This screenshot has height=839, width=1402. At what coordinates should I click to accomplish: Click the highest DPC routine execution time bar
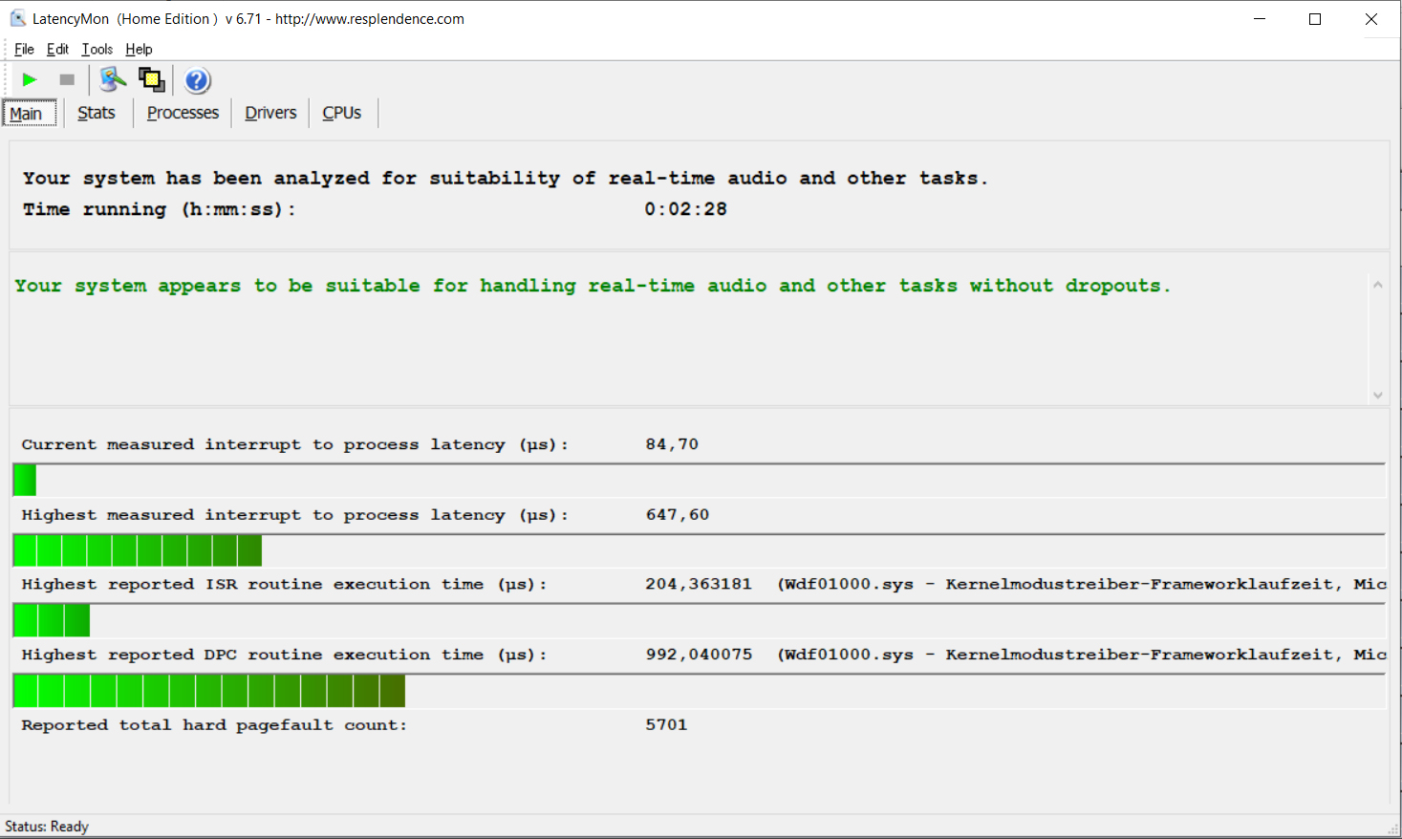tap(209, 691)
